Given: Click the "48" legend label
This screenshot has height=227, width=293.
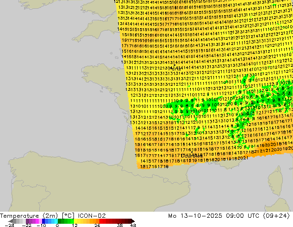Looking at the screenshot, I should tap(133, 225).
